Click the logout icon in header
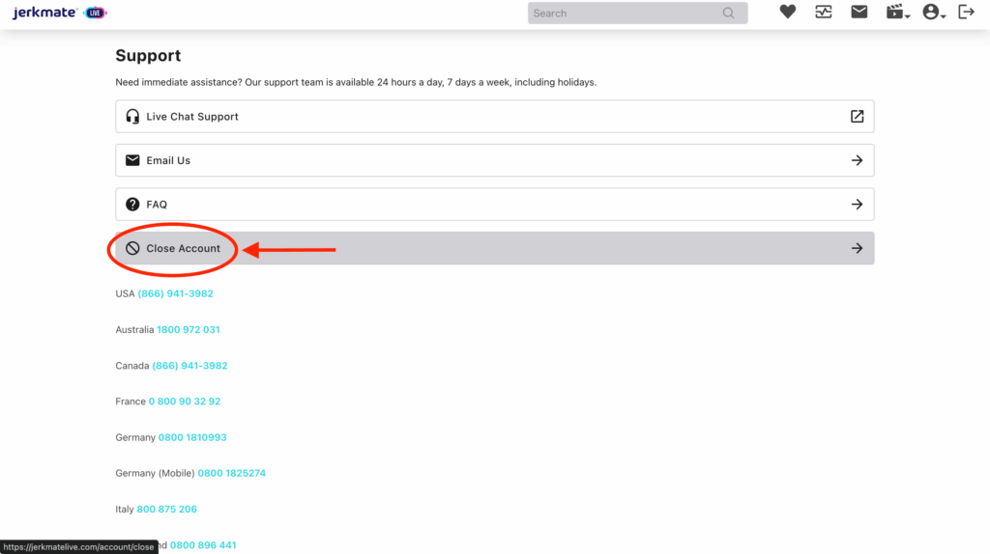Viewport: 990px width, 554px height. pyautogui.click(x=965, y=13)
